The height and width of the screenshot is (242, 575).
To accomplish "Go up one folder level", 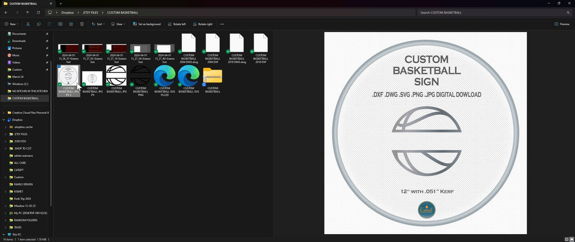I will 28,12.
